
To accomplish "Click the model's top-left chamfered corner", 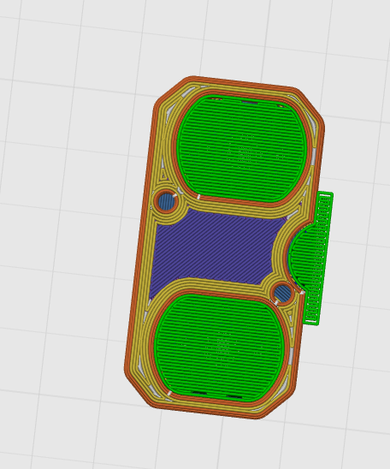I will tap(169, 90).
